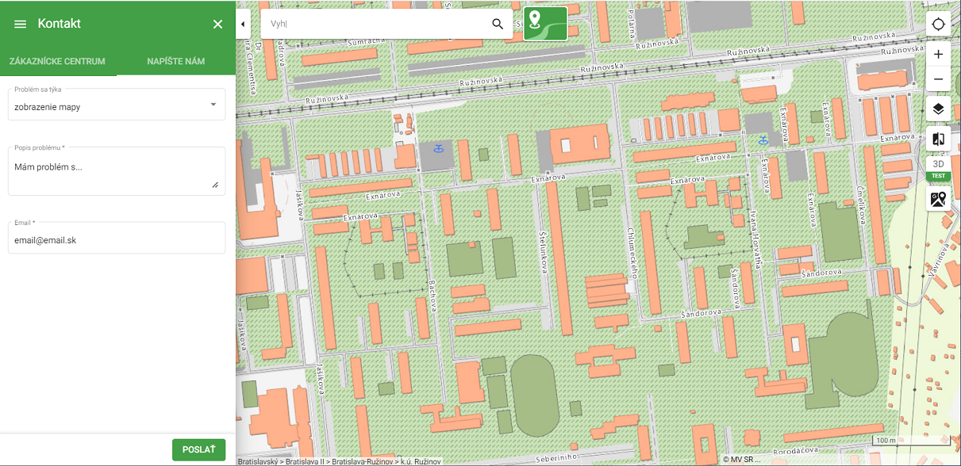Switch to Zákaznícke centrum tab
The image size is (961, 466).
pos(57,61)
